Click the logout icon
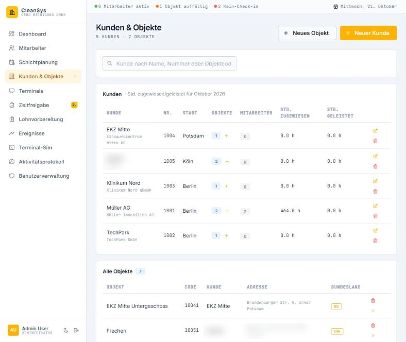The image size is (406, 342). pyautogui.click(x=76, y=330)
